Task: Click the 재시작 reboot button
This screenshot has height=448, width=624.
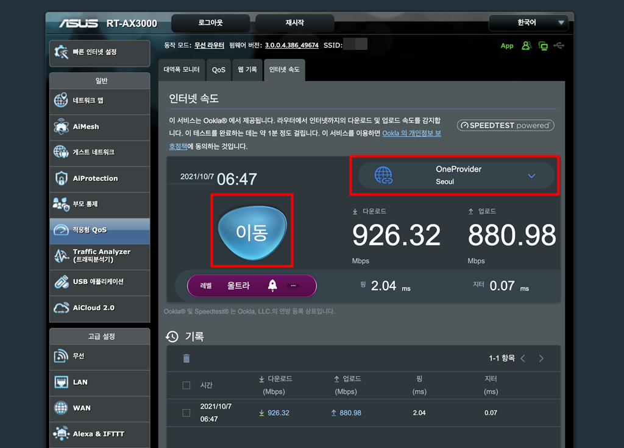Action: click(294, 23)
